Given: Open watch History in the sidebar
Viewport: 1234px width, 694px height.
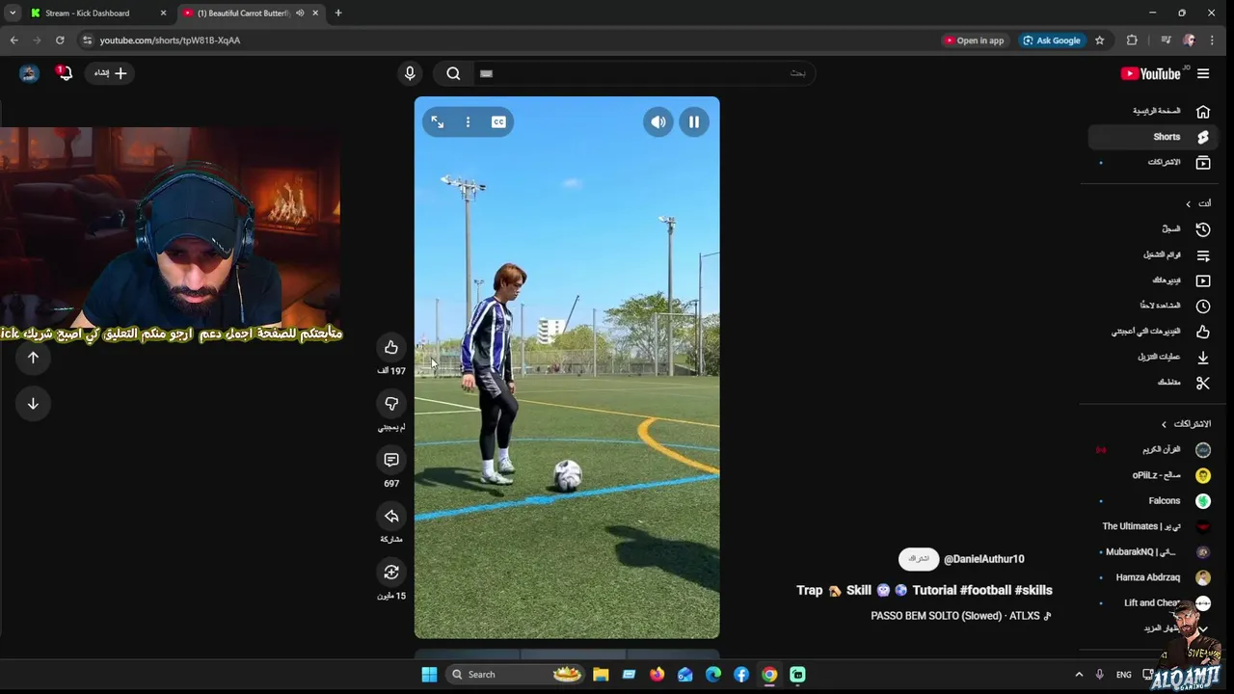Looking at the screenshot, I should pyautogui.click(x=1154, y=229).
